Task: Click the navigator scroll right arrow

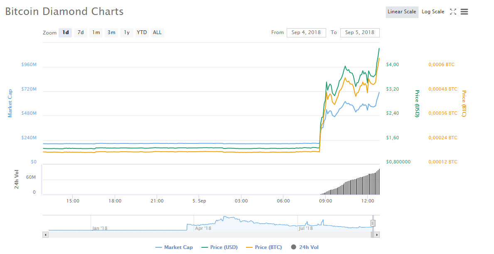Action: click(x=377, y=235)
